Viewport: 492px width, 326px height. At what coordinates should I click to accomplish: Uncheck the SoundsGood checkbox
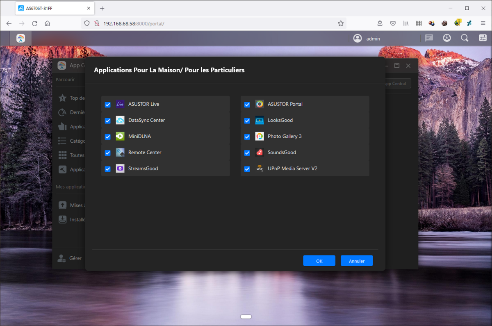(x=247, y=153)
